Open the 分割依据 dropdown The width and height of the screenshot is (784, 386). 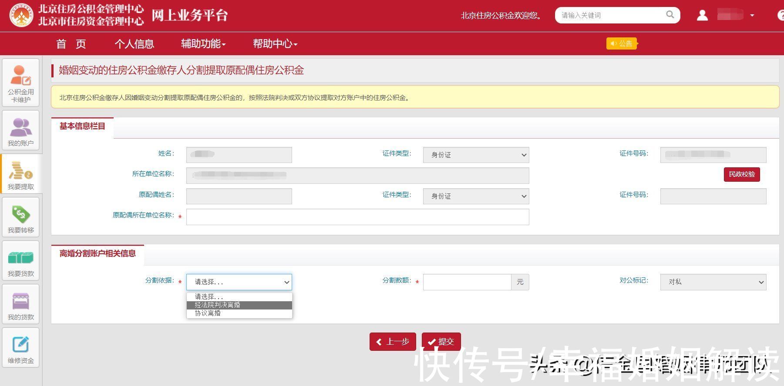(x=239, y=282)
